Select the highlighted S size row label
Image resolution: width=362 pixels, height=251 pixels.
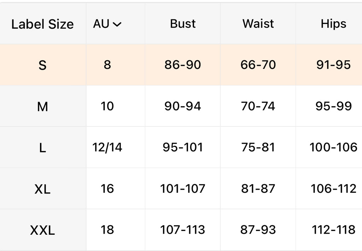coord(42,65)
